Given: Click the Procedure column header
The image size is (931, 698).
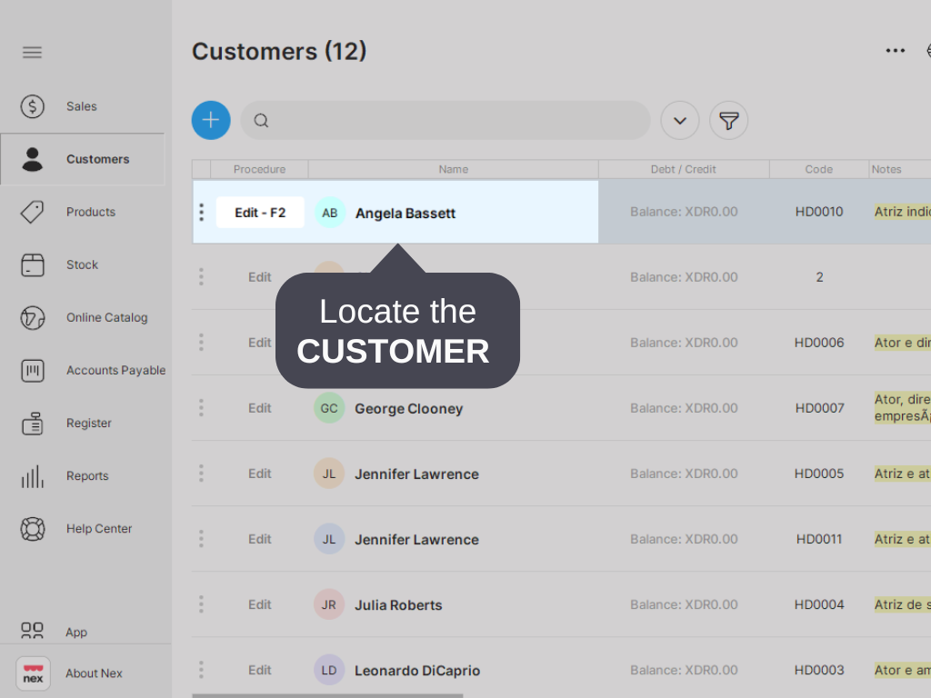Looking at the screenshot, I should (x=259, y=169).
